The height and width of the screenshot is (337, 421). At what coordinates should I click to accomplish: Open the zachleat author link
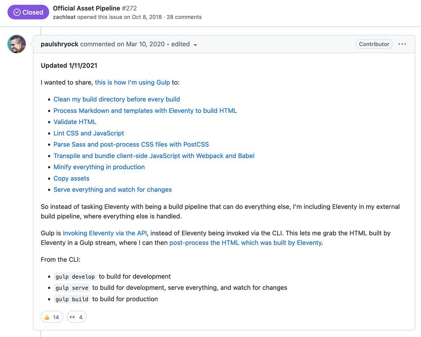coord(64,17)
